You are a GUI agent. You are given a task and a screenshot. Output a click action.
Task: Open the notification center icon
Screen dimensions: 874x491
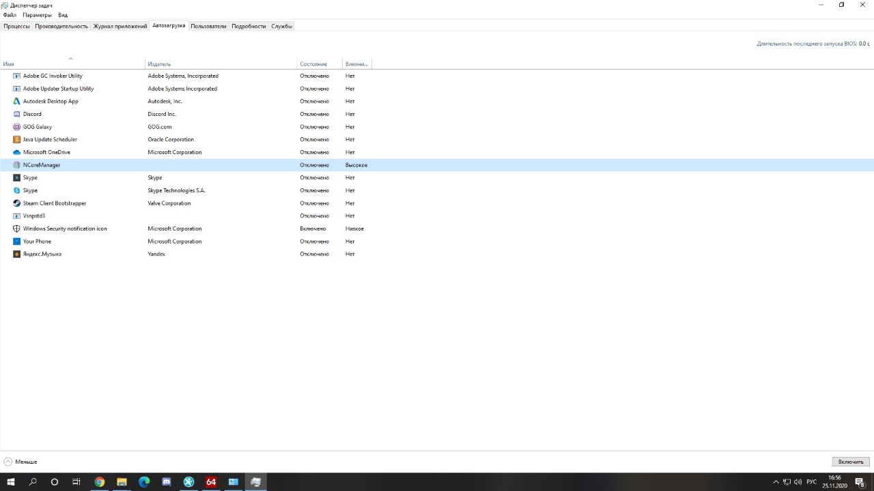[x=860, y=482]
